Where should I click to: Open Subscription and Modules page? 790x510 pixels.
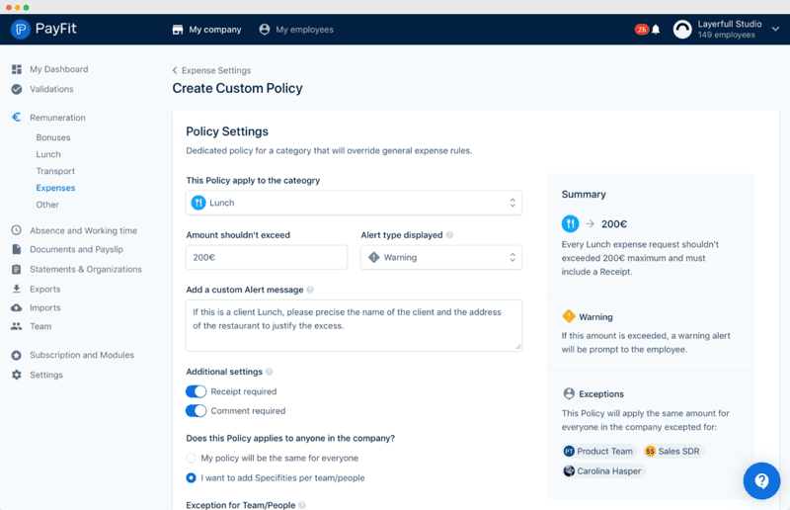tap(82, 355)
